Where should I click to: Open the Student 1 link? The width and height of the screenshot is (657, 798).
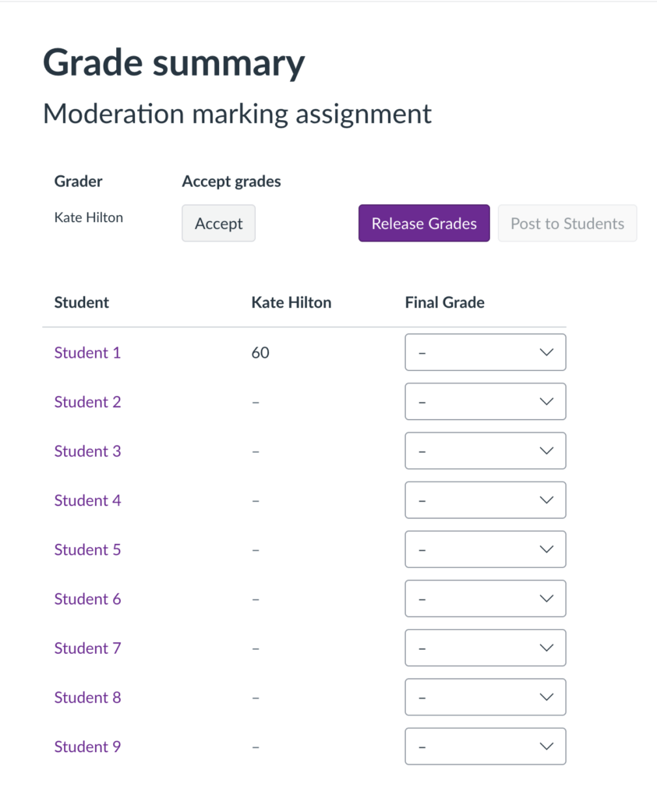[x=87, y=352]
